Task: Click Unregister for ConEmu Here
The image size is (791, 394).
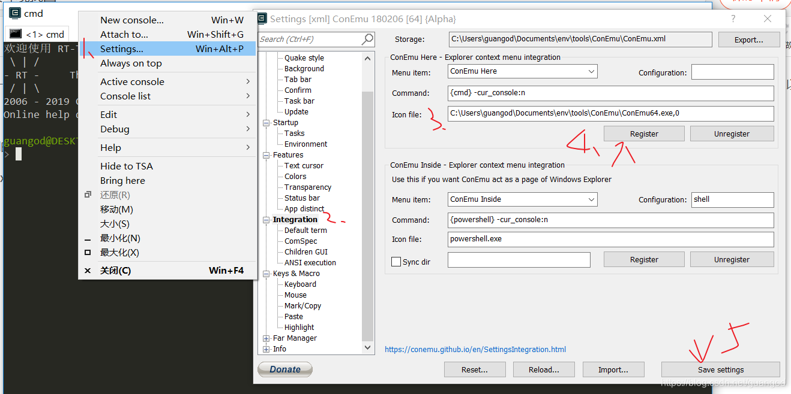Action: click(x=732, y=134)
